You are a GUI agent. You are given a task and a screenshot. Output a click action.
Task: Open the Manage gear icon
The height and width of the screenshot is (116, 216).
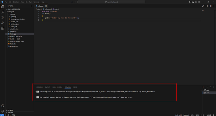pos(3,111)
